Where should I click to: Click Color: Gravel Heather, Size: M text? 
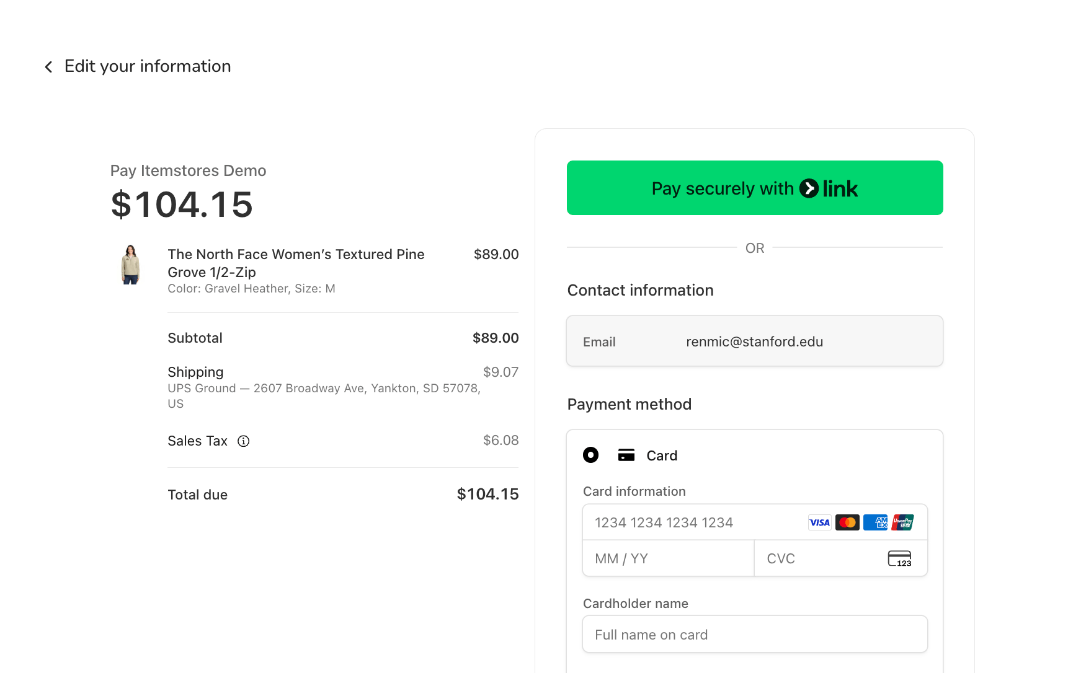tap(251, 289)
